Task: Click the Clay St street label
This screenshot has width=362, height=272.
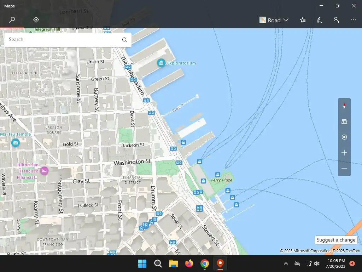Action: (x=81, y=181)
